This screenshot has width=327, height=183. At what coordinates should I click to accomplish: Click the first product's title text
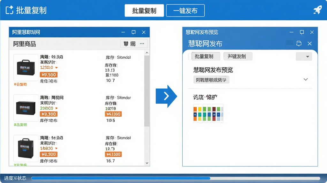(51, 57)
